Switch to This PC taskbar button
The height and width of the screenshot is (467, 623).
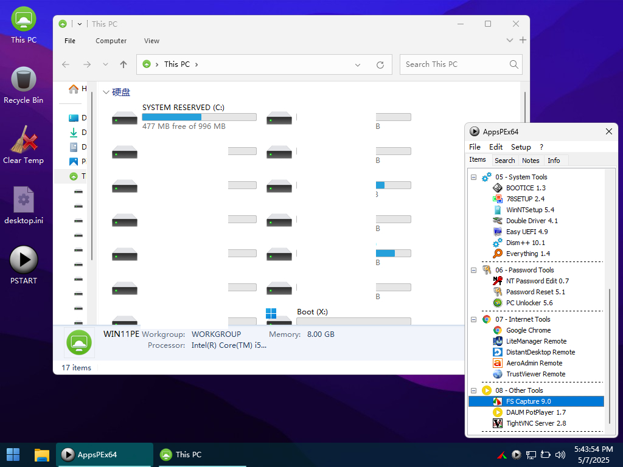[x=203, y=455]
